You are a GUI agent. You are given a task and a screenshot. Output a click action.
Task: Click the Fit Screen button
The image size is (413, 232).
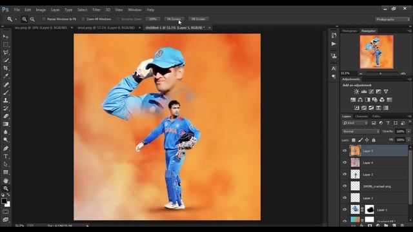pyautogui.click(x=174, y=19)
